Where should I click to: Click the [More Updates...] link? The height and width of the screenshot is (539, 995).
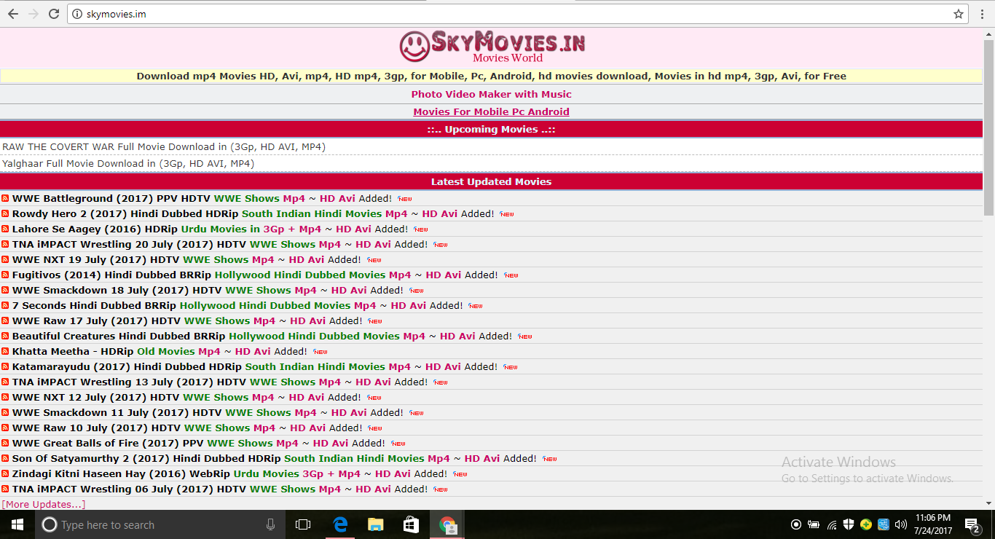click(x=44, y=504)
